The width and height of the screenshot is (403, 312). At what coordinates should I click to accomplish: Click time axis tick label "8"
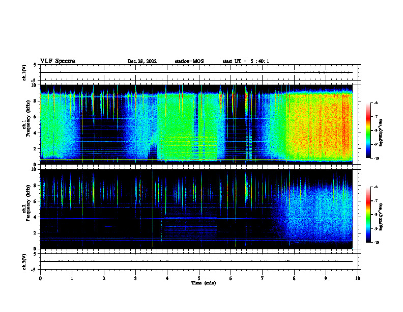tap(294, 278)
